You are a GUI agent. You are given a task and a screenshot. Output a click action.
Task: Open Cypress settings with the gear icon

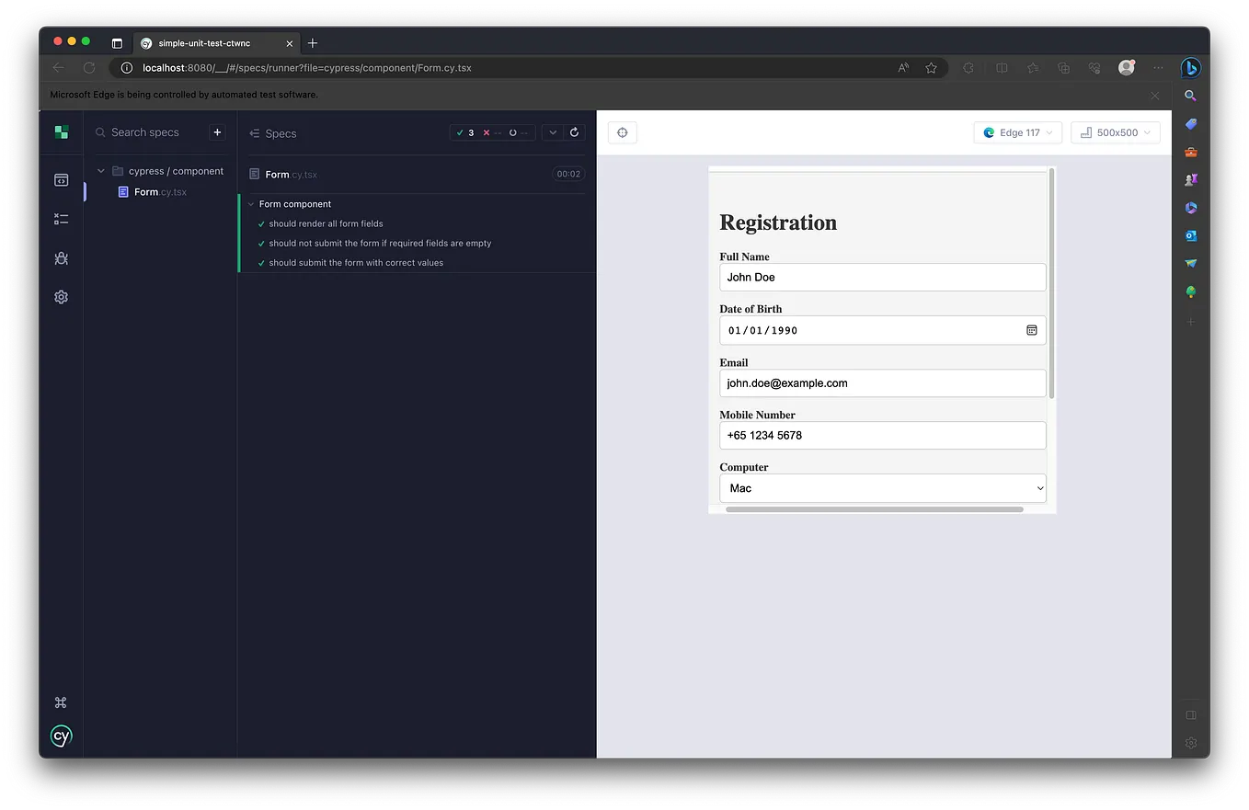click(x=61, y=296)
